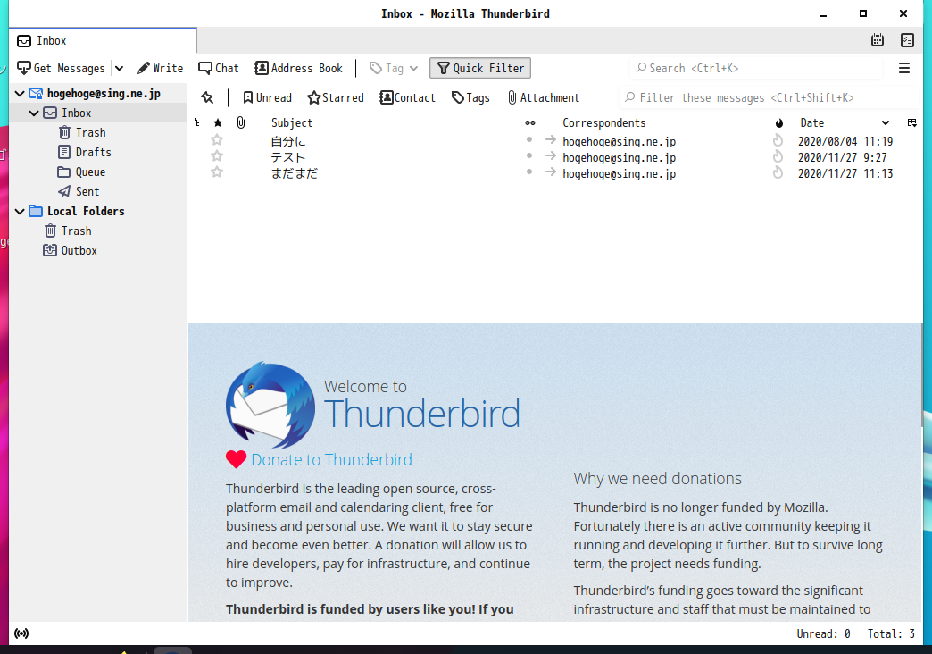
Task: Open the message テスト
Action: click(288, 158)
